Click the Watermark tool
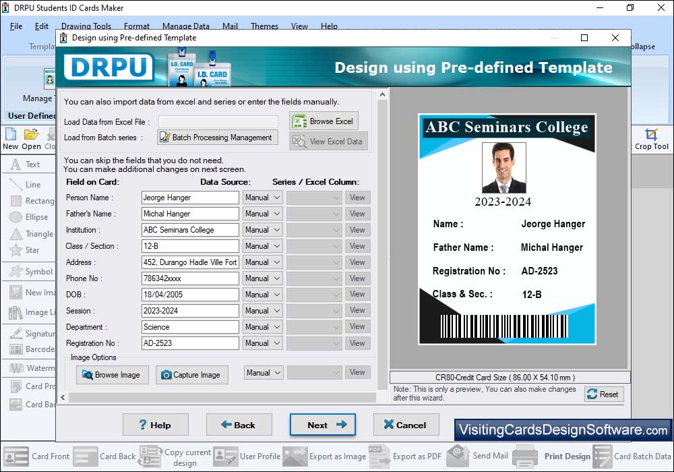 pyautogui.click(x=32, y=368)
